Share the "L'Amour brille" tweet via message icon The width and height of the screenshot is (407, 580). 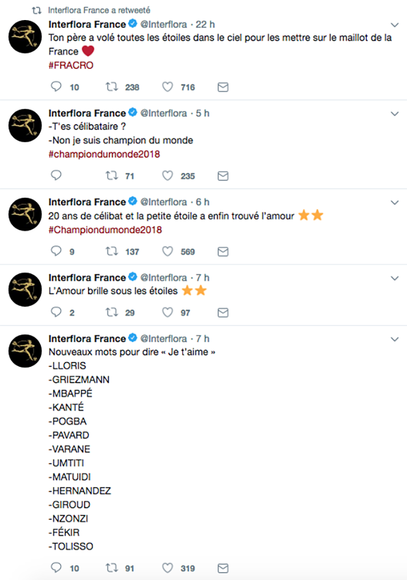(223, 312)
